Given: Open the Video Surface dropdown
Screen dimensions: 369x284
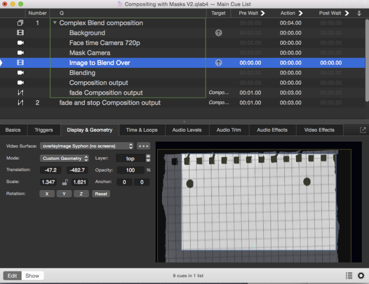Looking at the screenshot, I should [x=87, y=146].
